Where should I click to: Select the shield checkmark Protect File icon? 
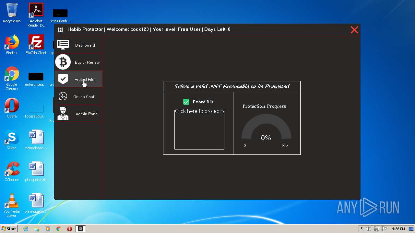click(x=63, y=79)
